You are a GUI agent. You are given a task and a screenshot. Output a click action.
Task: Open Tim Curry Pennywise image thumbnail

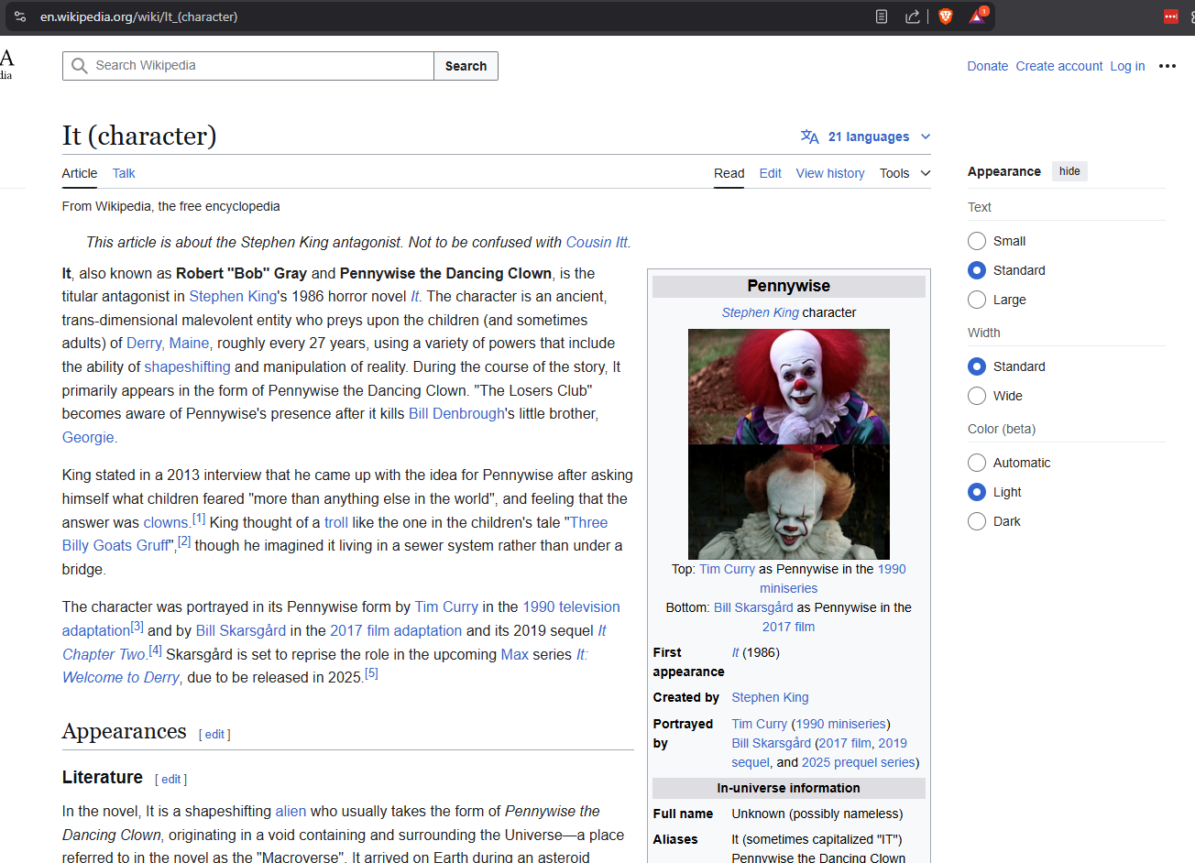point(788,387)
